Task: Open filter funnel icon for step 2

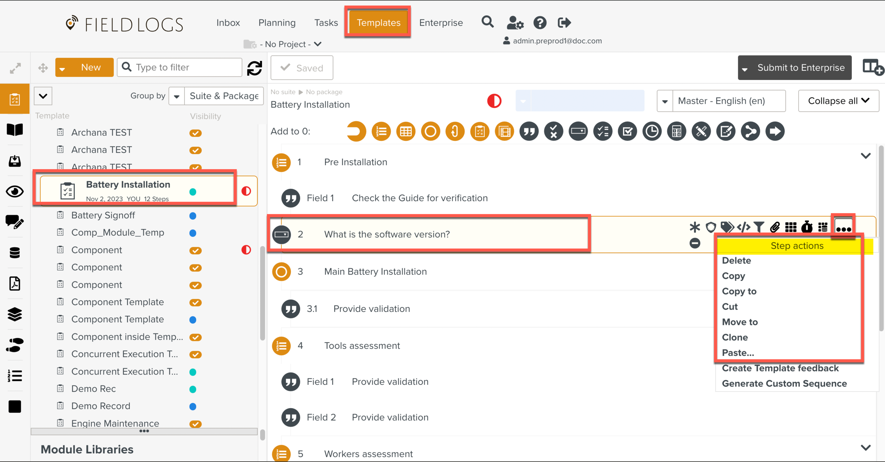Action: [759, 227]
